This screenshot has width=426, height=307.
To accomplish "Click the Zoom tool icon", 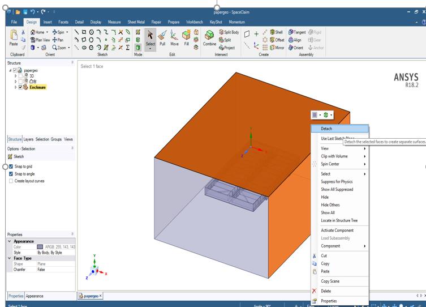I will (x=55, y=48).
